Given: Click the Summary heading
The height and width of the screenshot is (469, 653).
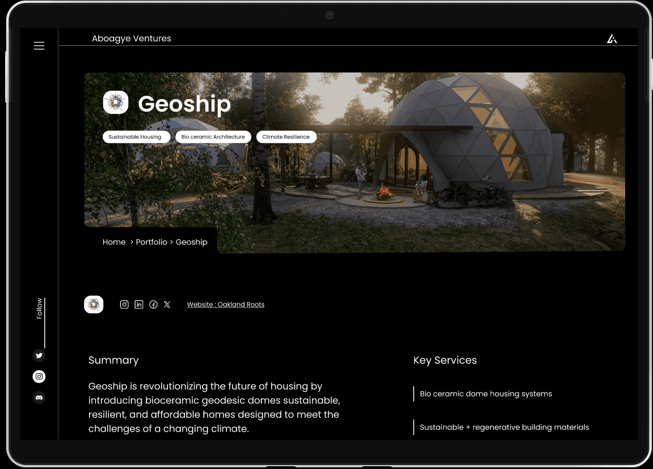Looking at the screenshot, I should click(x=113, y=360).
